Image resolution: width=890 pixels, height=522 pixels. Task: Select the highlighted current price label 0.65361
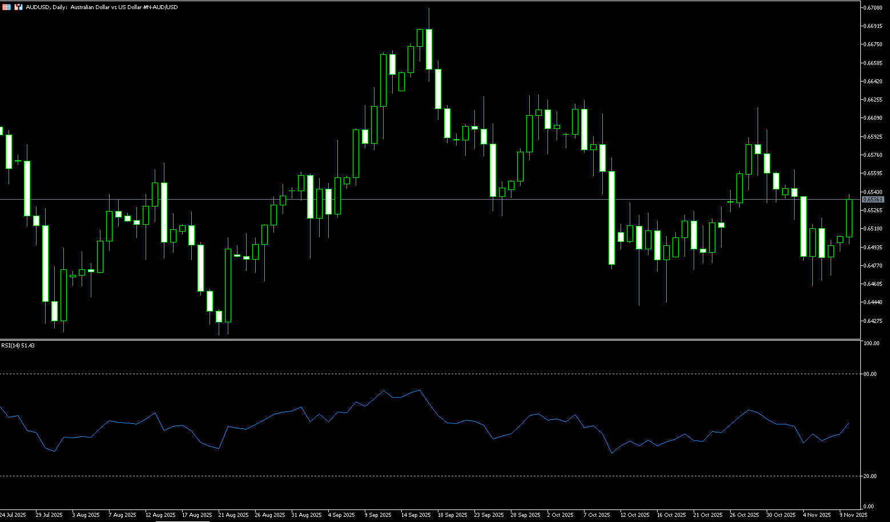tap(873, 200)
